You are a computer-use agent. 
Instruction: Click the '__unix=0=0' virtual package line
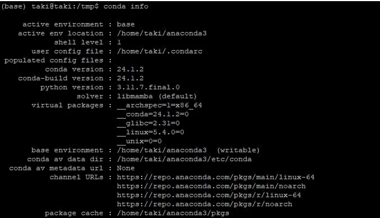point(139,141)
